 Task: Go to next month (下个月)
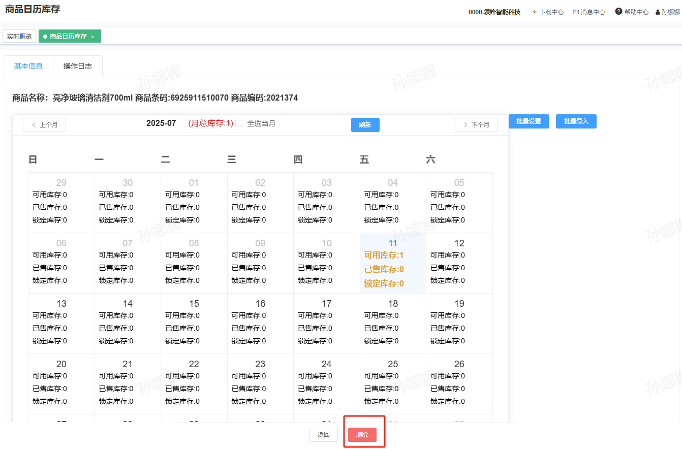[x=476, y=125]
